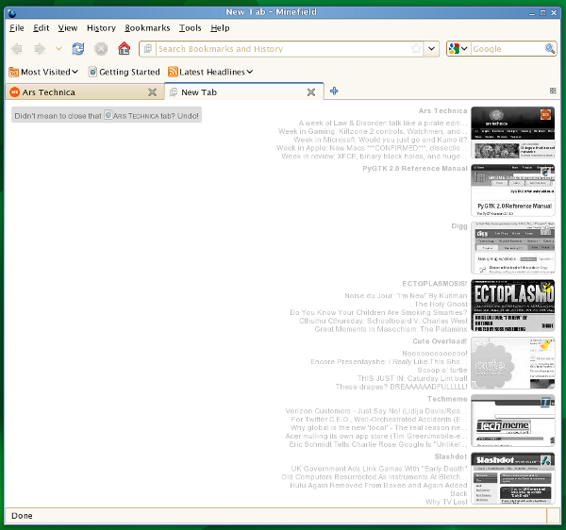
Task: Open the Ectoplasmosis thumbnail
Action: (x=513, y=306)
